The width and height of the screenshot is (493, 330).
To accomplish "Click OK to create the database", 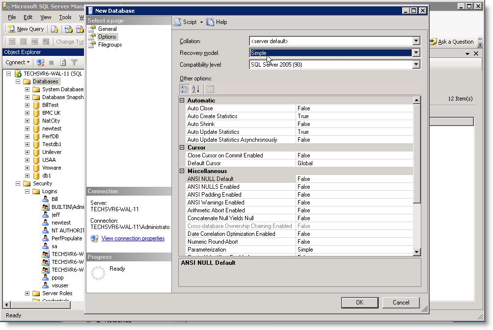I will tap(360, 303).
